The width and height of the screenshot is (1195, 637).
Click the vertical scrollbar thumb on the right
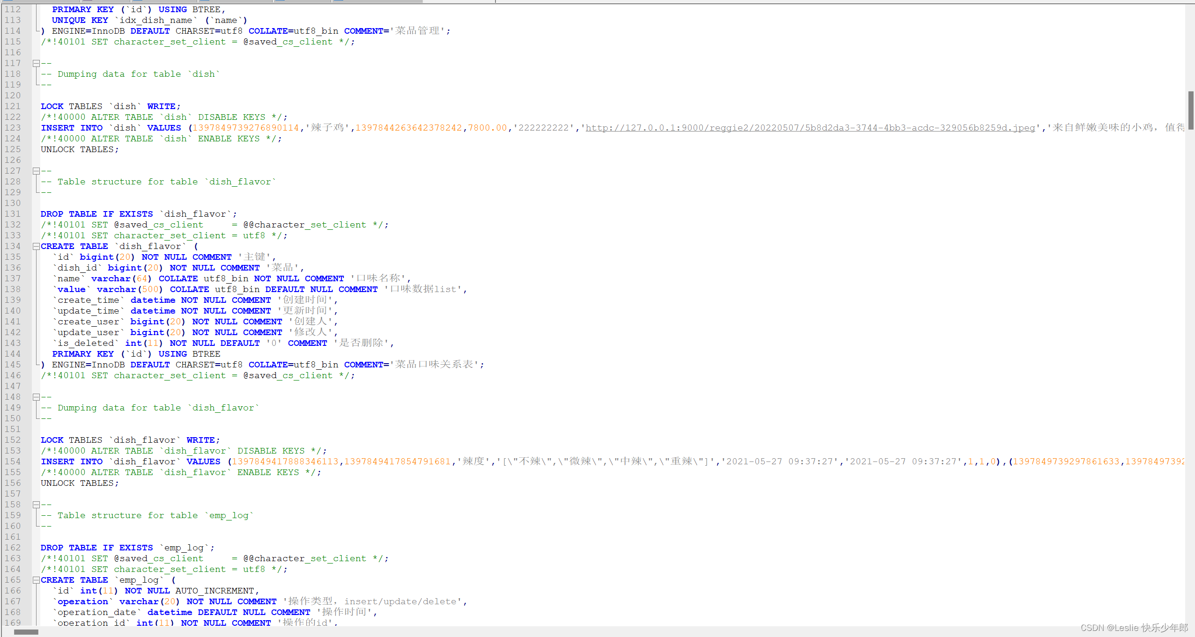coord(1191,110)
